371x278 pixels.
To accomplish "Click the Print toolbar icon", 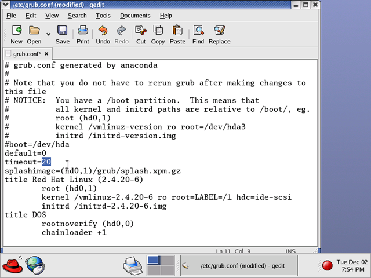I will coord(83,34).
